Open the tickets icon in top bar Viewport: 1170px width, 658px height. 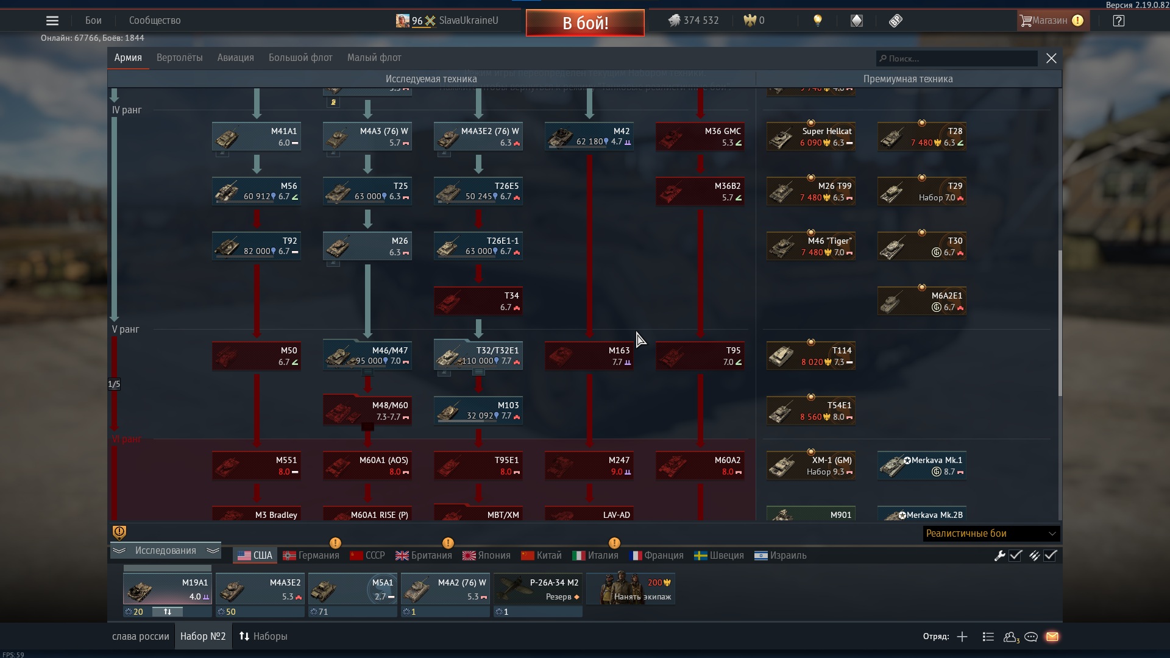point(895,21)
